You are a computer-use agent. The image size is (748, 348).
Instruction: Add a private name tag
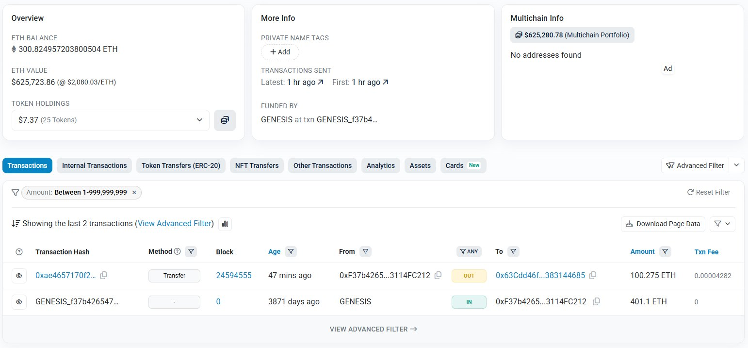click(x=280, y=52)
